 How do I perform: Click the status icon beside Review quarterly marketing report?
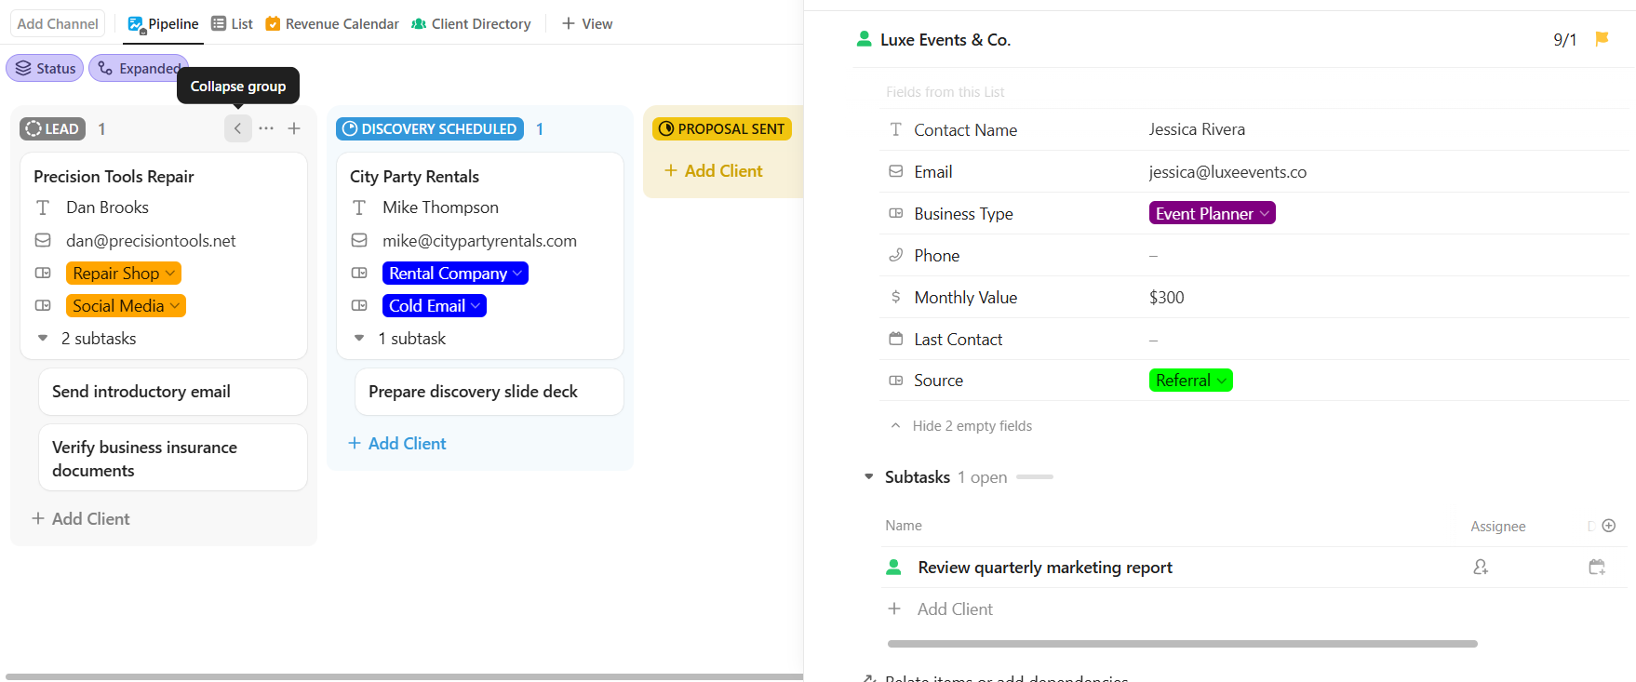893,567
